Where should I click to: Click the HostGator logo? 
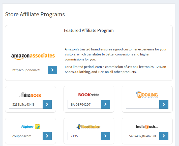[88, 127]
